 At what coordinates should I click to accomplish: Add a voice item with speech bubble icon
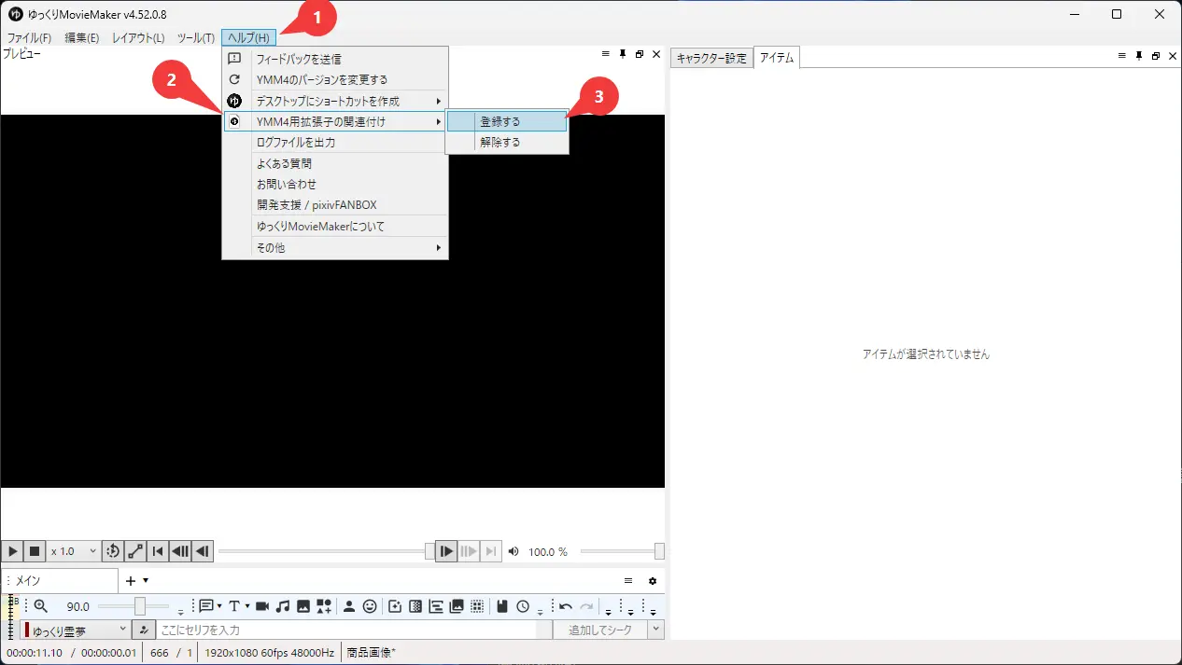(x=206, y=606)
